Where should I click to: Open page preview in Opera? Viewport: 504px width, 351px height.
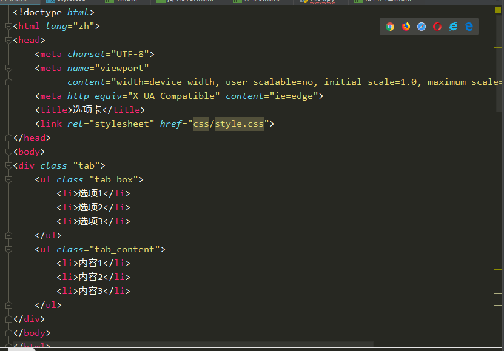coord(437,27)
